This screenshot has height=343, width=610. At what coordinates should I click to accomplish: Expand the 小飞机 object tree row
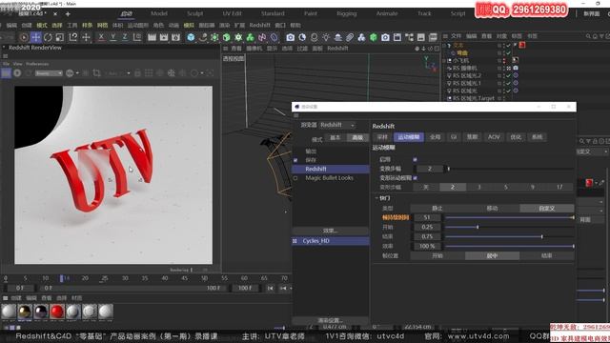tap(444, 61)
